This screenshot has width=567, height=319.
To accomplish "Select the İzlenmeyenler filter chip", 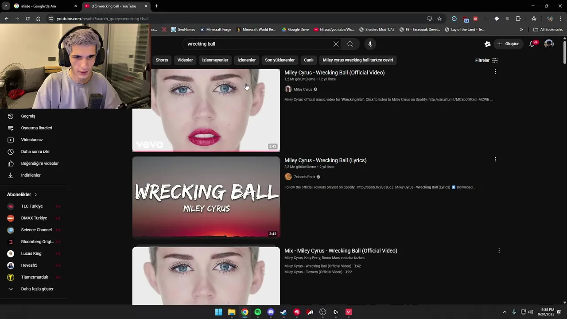I will tap(215, 60).
